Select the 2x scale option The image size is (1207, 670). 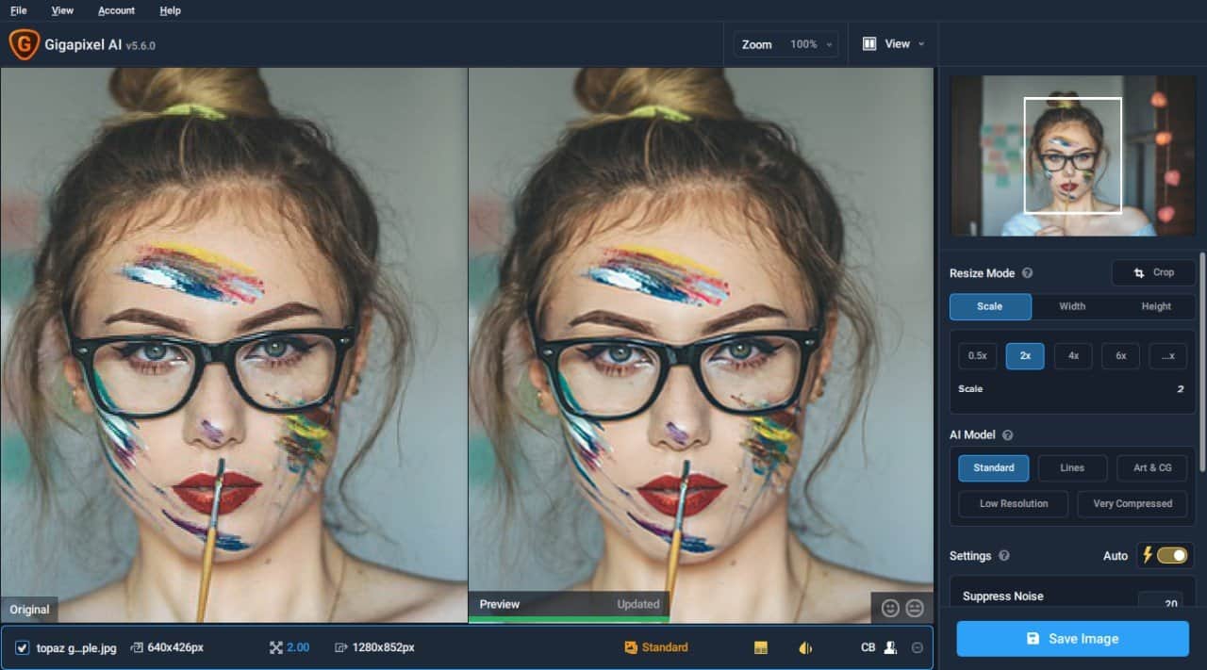pos(1025,355)
